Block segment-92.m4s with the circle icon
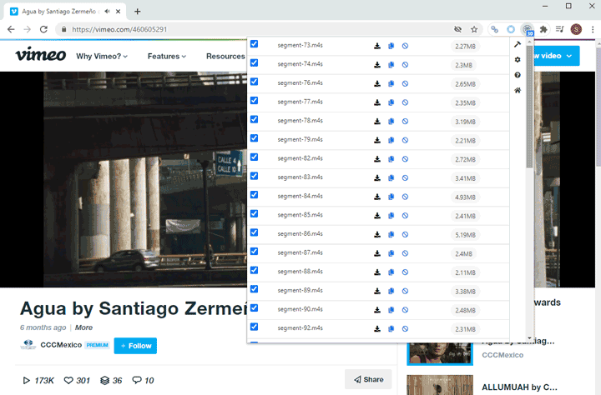This screenshot has height=395, width=601. 405,329
